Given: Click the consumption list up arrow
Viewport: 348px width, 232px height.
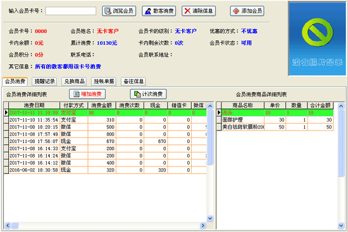Looking at the screenshot, I should pyautogui.click(x=209, y=106).
